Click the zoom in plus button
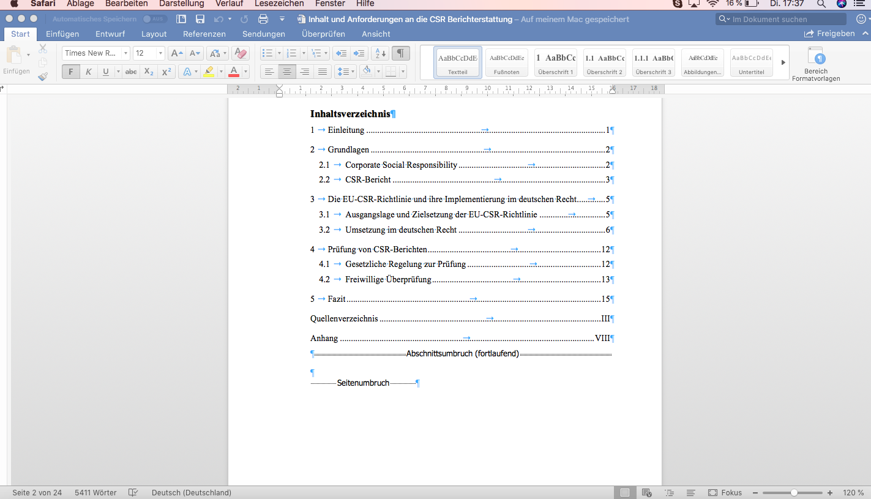 pyautogui.click(x=830, y=492)
